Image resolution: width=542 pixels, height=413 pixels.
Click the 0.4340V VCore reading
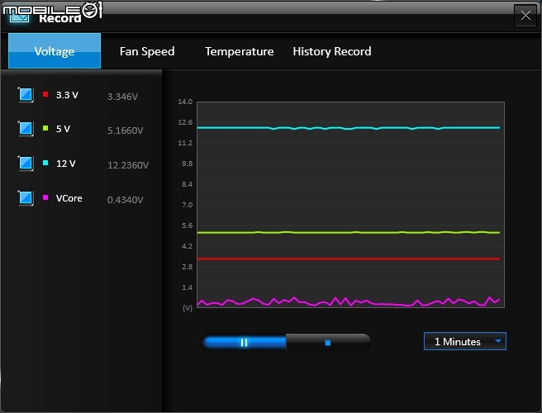coord(125,200)
